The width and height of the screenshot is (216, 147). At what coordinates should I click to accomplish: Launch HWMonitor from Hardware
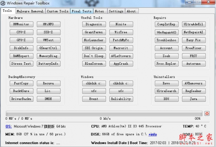pos(22,24)
